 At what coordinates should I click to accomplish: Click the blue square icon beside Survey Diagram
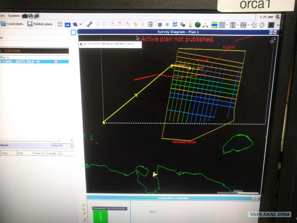click(73, 33)
